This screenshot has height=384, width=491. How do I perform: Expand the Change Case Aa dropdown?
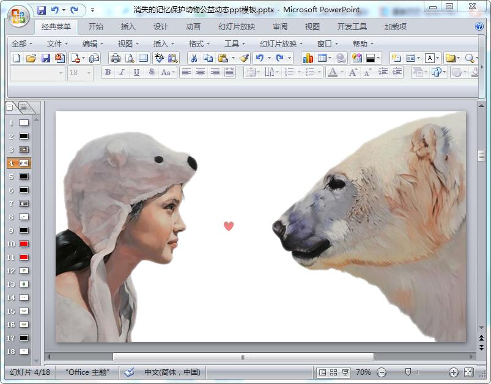click(173, 73)
